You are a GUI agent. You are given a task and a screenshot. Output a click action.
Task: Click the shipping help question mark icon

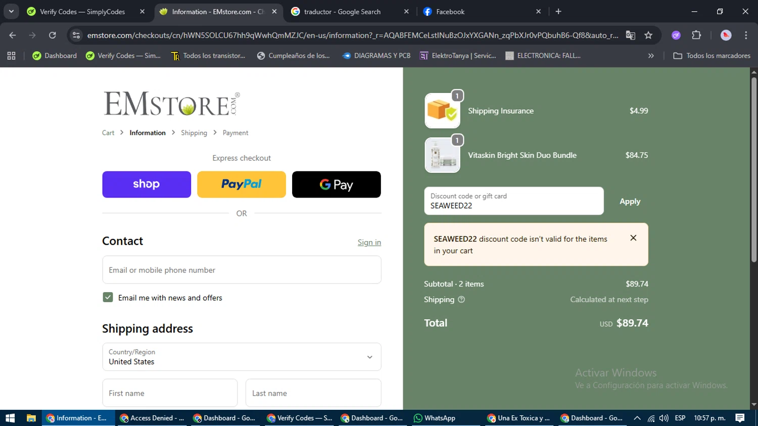(461, 299)
